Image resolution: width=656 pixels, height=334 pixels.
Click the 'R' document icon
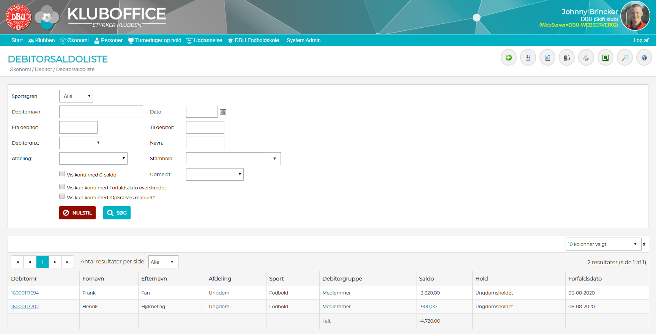tap(547, 58)
